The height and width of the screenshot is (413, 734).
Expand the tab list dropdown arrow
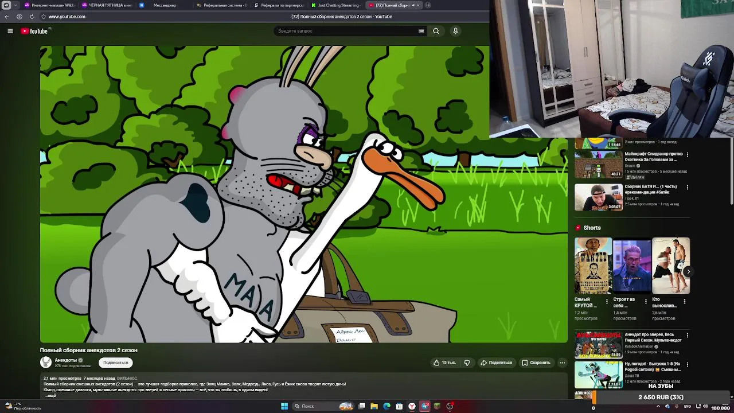click(x=15, y=5)
